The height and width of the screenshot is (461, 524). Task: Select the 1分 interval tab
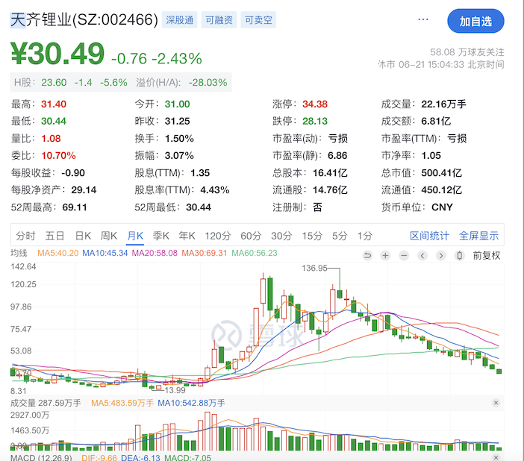click(x=365, y=236)
